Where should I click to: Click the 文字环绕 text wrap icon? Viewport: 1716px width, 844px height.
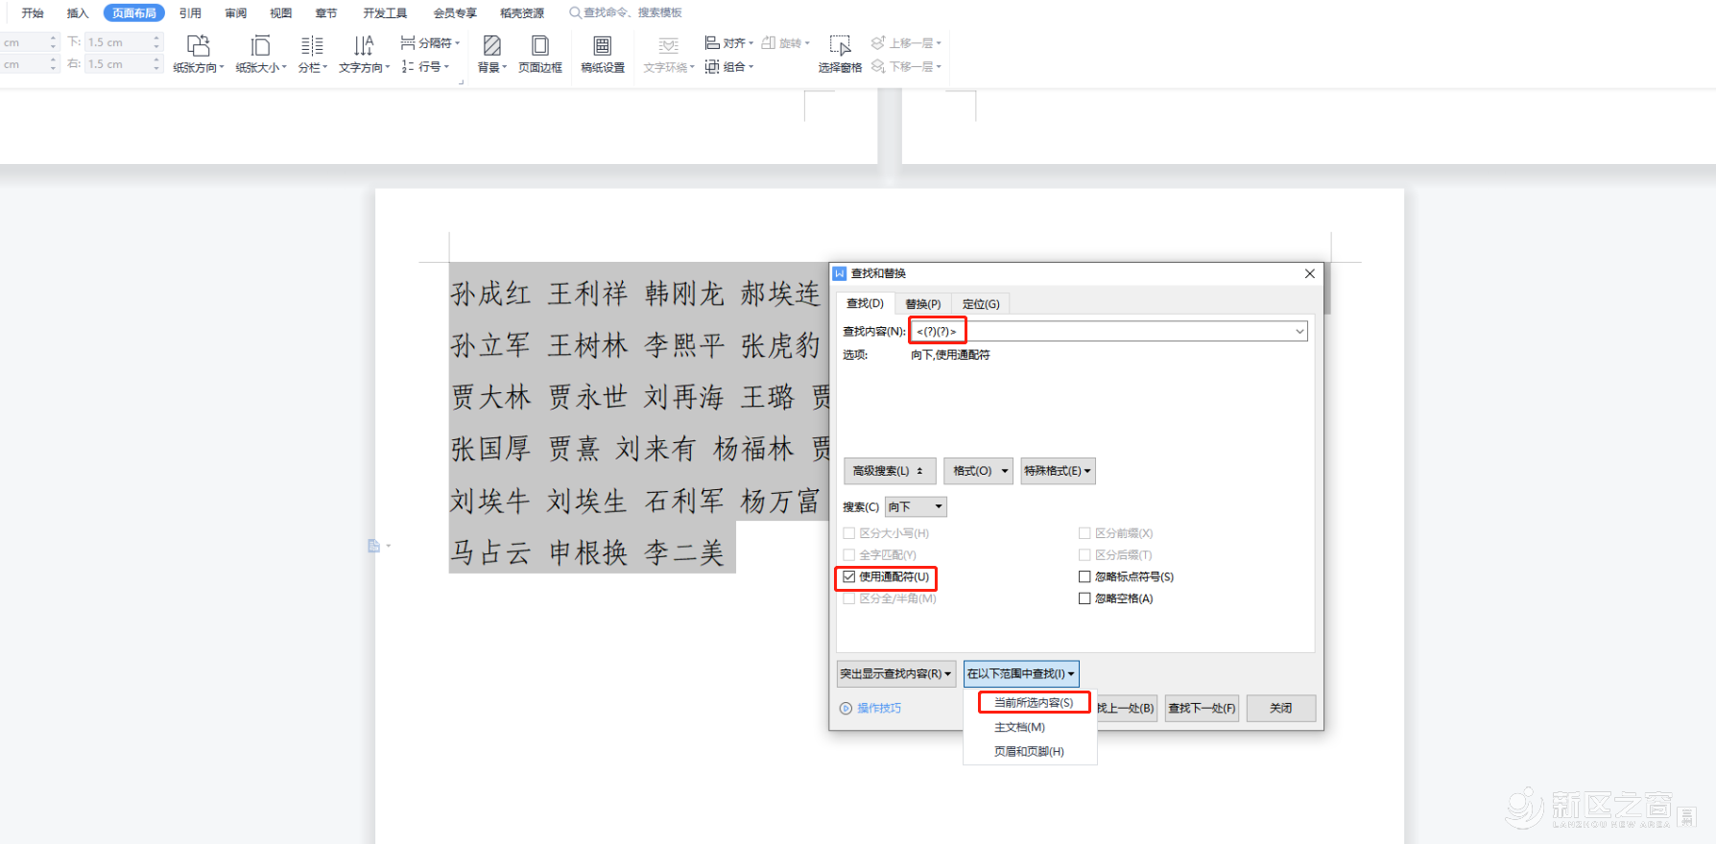coord(669,45)
